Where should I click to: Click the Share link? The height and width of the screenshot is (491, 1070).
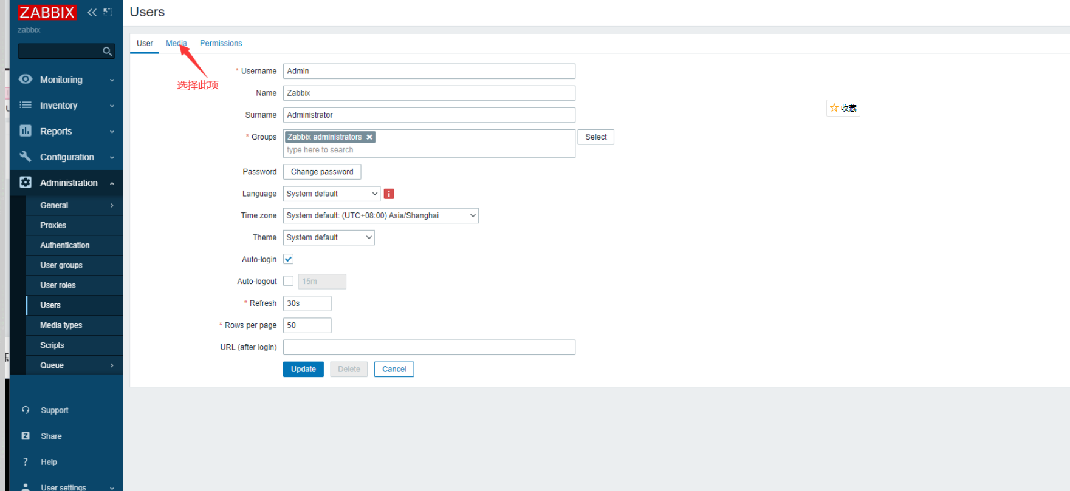(51, 436)
